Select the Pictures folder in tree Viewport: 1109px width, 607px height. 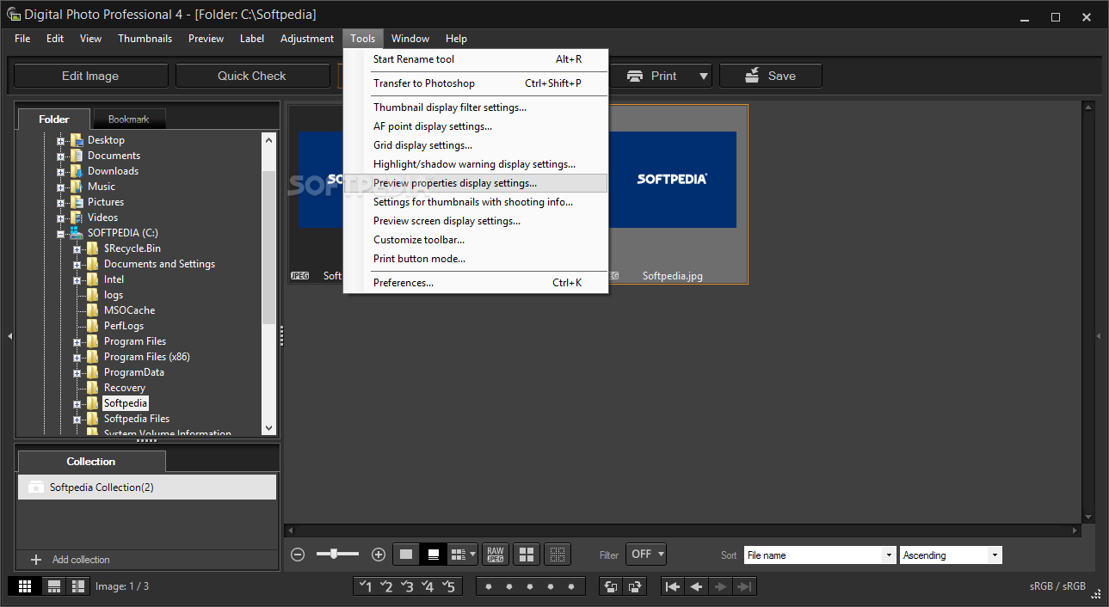click(106, 202)
